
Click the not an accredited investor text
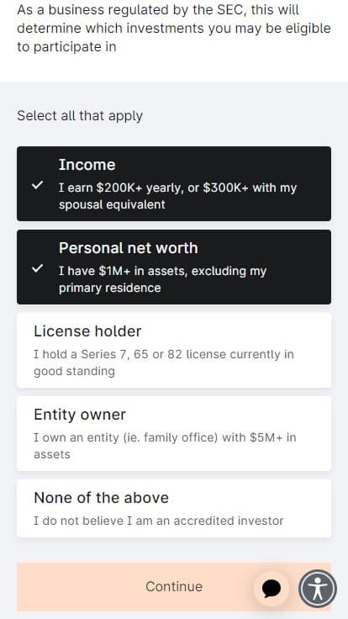pyautogui.click(x=159, y=521)
